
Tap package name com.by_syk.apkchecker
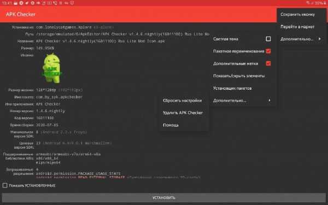click(x=59, y=97)
